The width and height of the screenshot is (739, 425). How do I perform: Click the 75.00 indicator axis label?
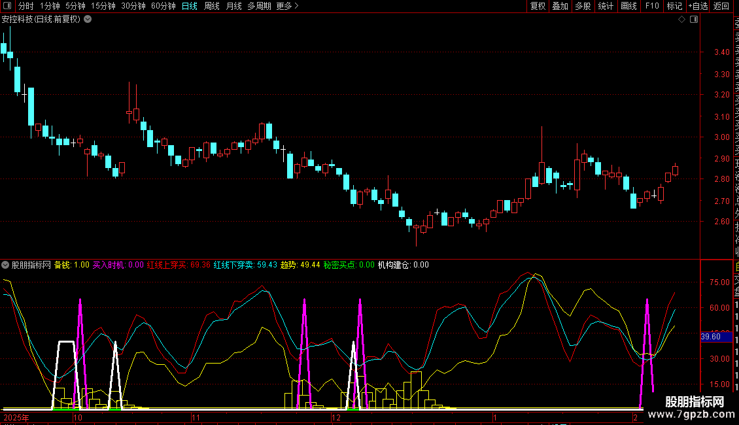[719, 282]
